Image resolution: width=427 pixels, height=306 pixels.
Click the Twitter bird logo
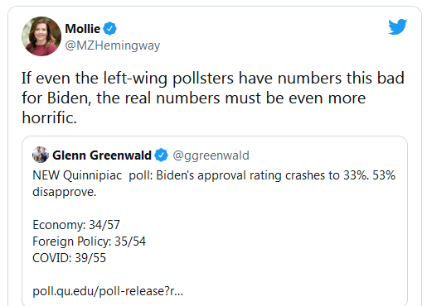point(397,26)
